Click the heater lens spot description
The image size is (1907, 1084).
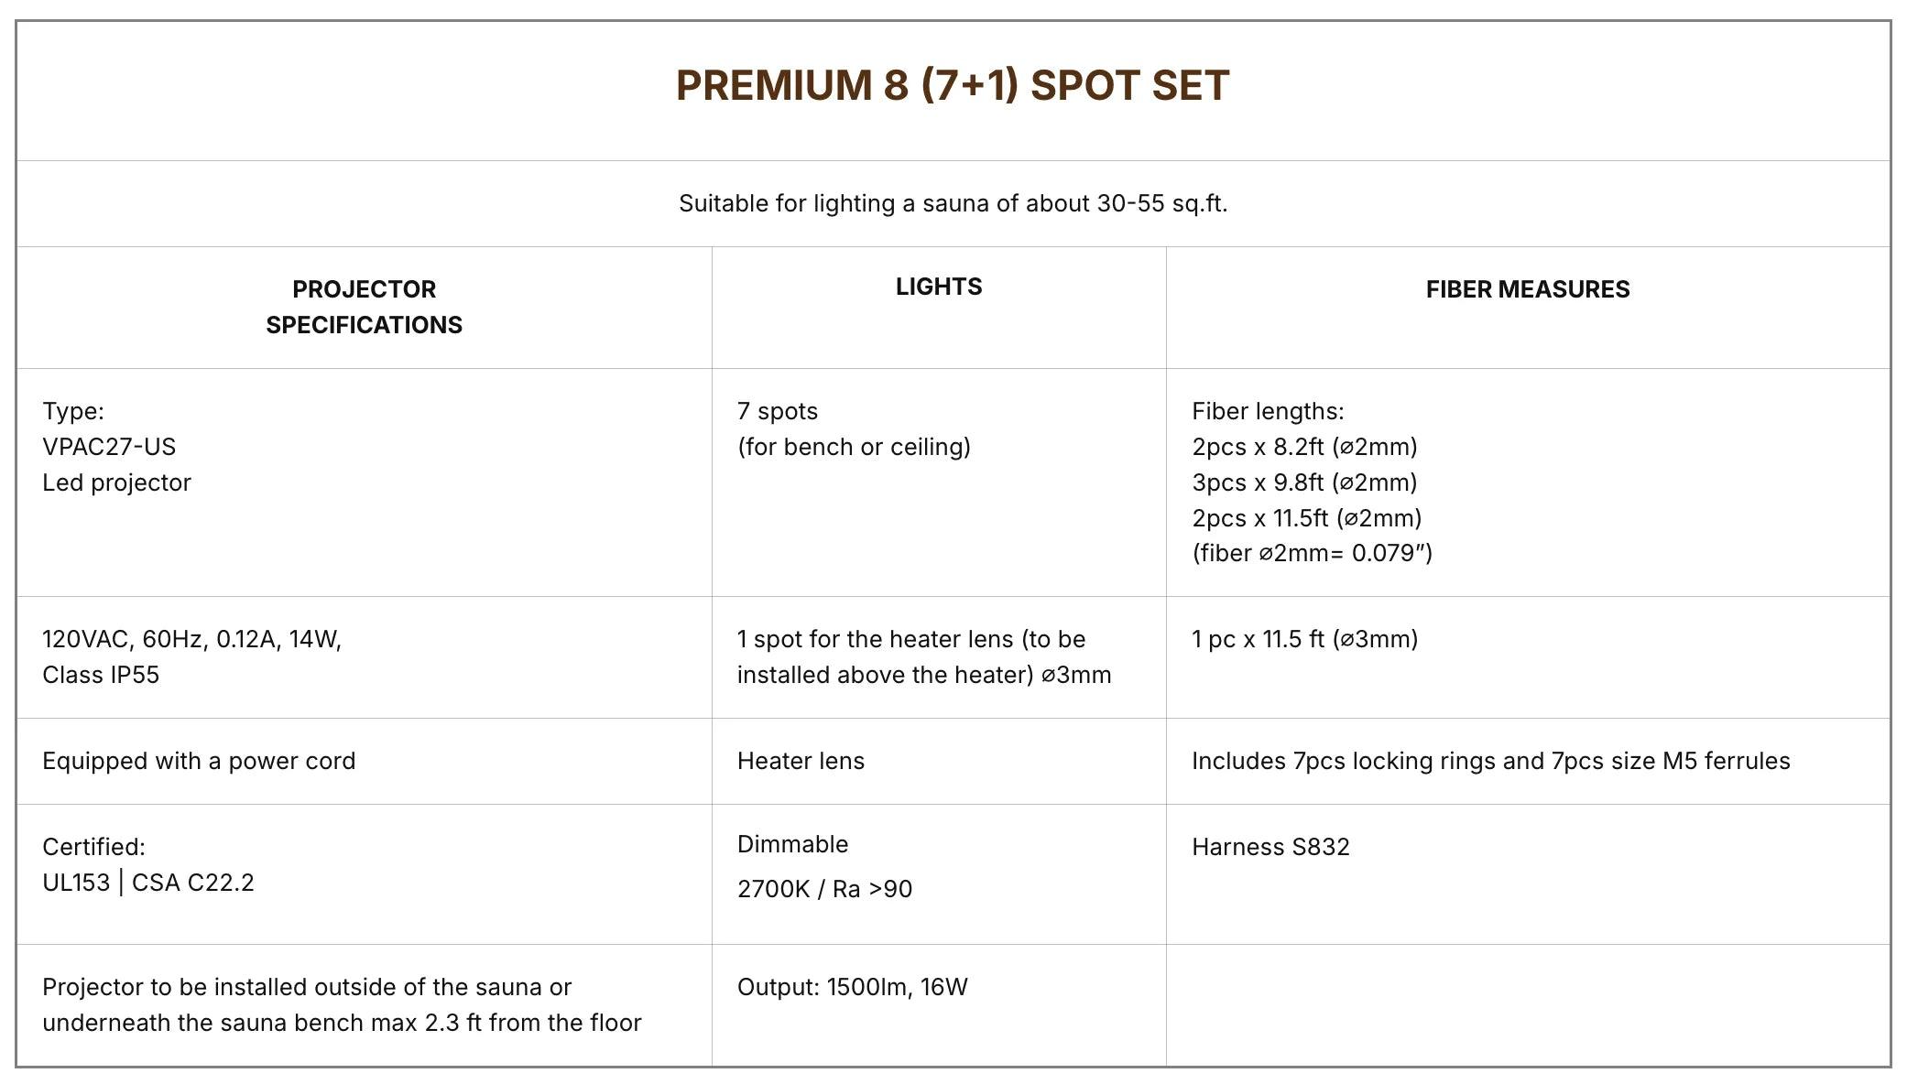(923, 656)
